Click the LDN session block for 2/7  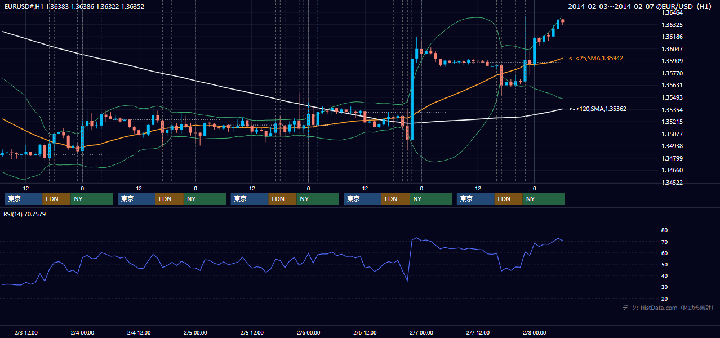coord(509,199)
